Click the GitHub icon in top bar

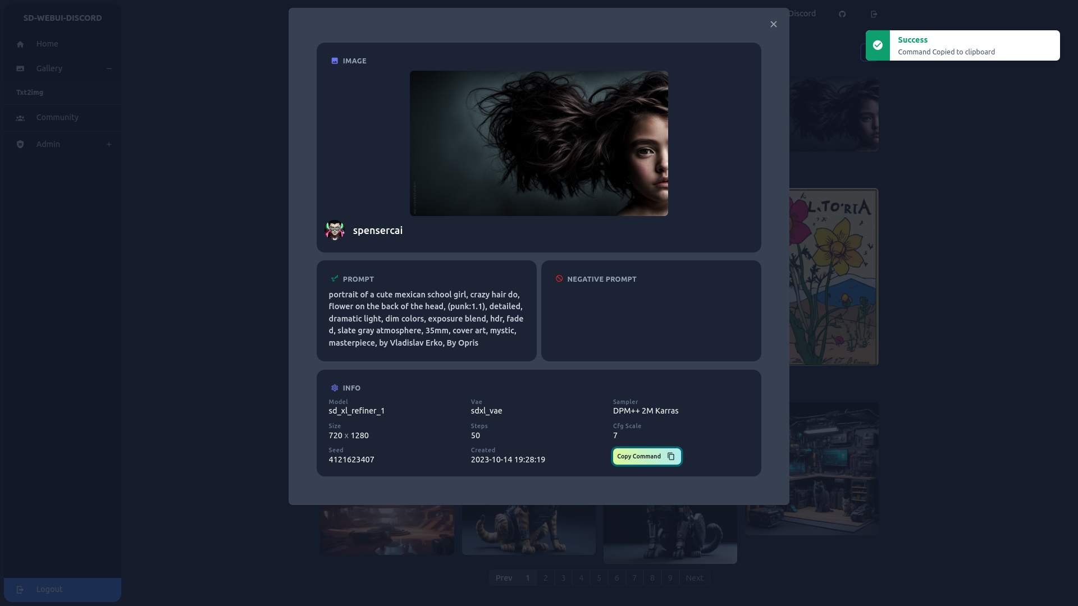coord(842,14)
